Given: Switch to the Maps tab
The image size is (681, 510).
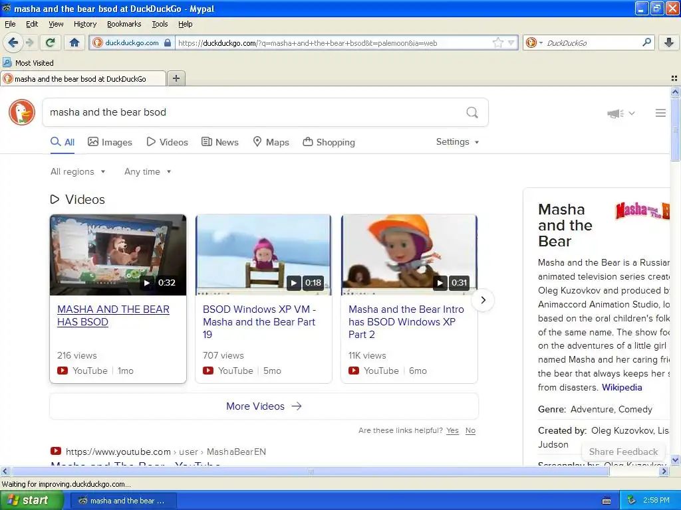Looking at the screenshot, I should coord(271,142).
